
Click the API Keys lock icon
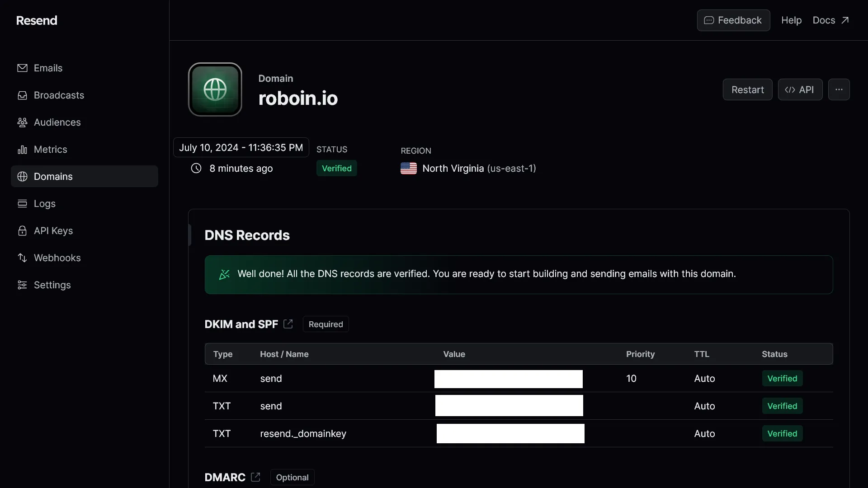21,230
